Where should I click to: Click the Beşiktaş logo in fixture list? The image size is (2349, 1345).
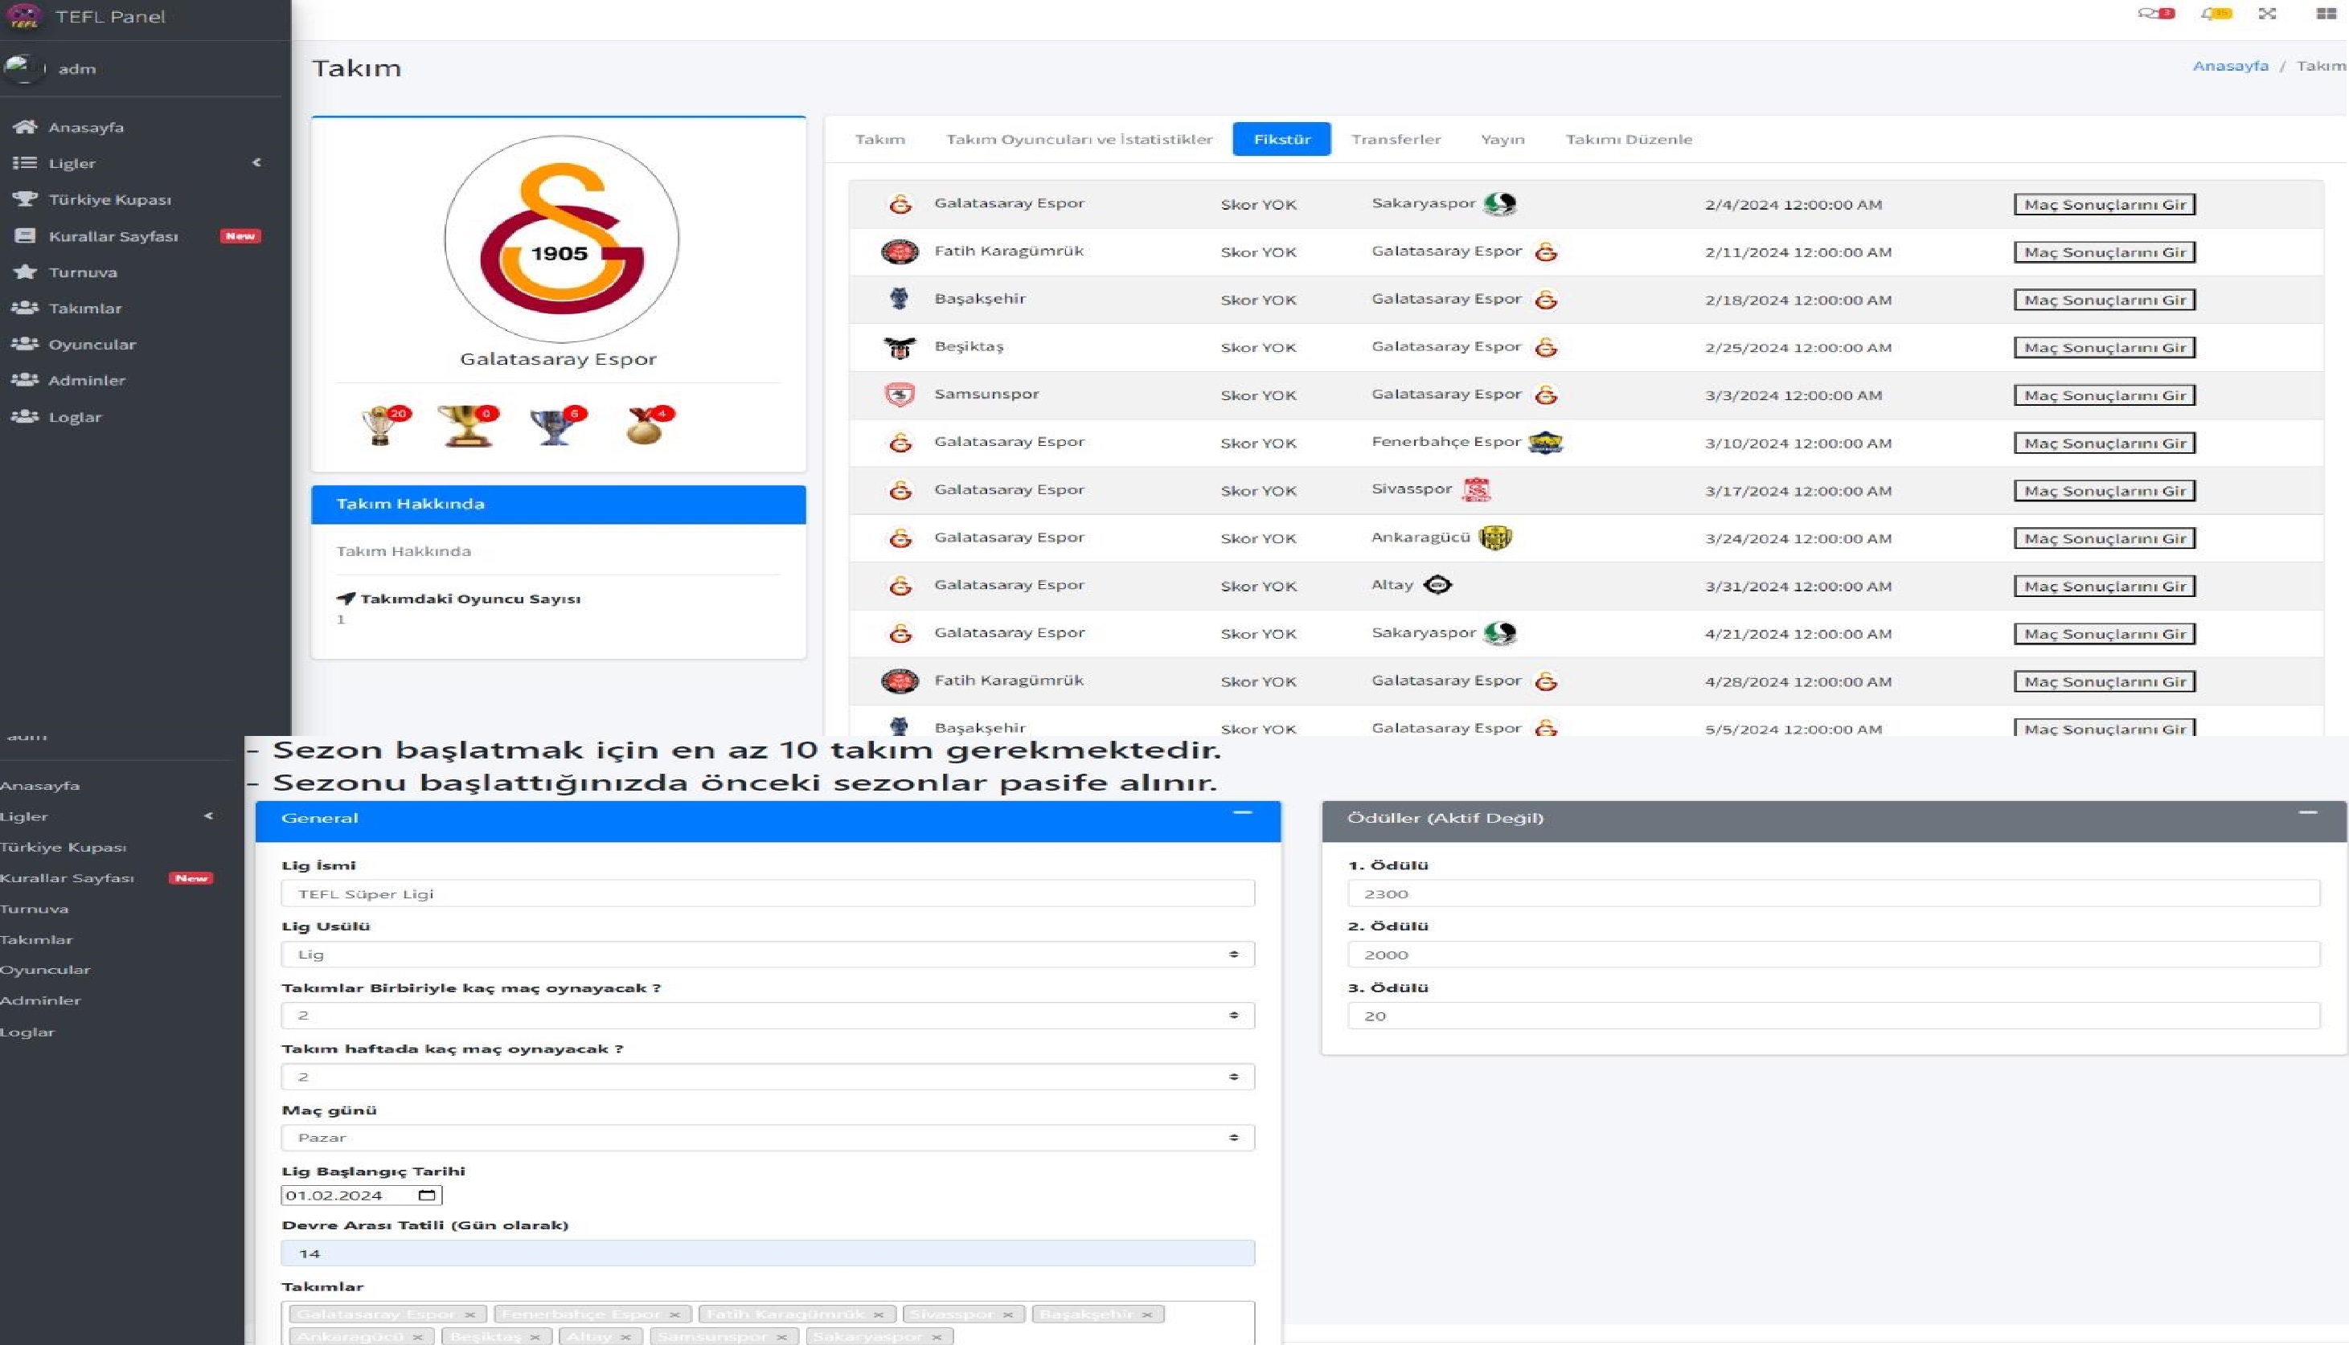point(899,347)
